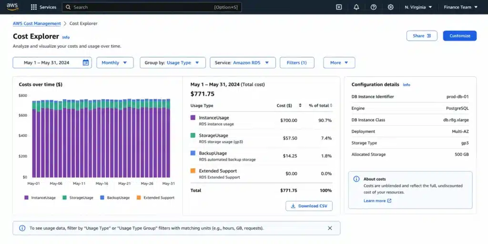Click the Download CSV button
This screenshot has width=488, height=244.
tap(309, 206)
